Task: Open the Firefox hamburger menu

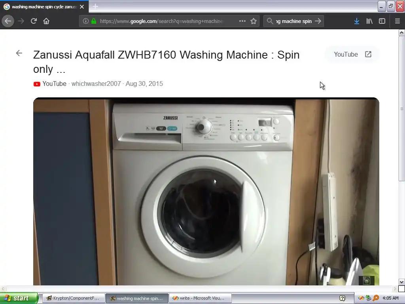Action: coord(397,21)
